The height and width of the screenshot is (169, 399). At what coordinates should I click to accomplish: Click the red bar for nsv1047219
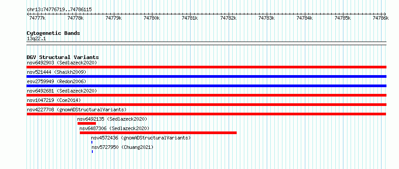[x=207, y=105]
